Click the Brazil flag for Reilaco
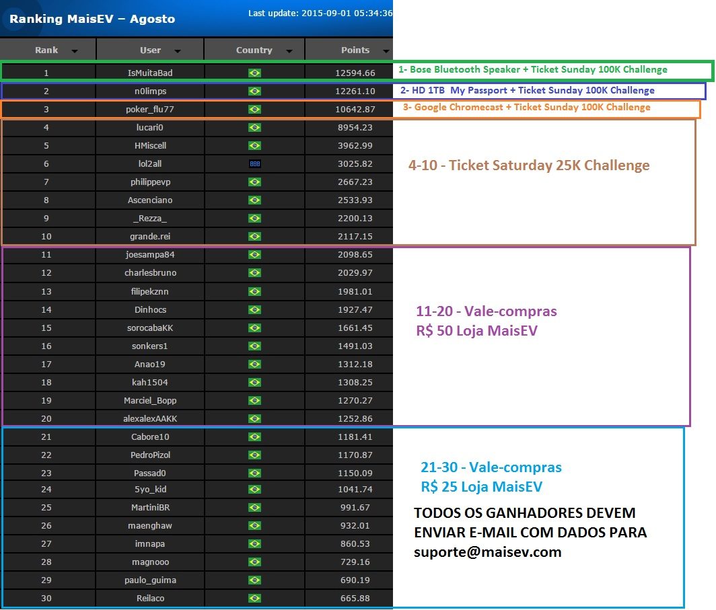This screenshot has height=610, width=716. pyautogui.click(x=254, y=598)
